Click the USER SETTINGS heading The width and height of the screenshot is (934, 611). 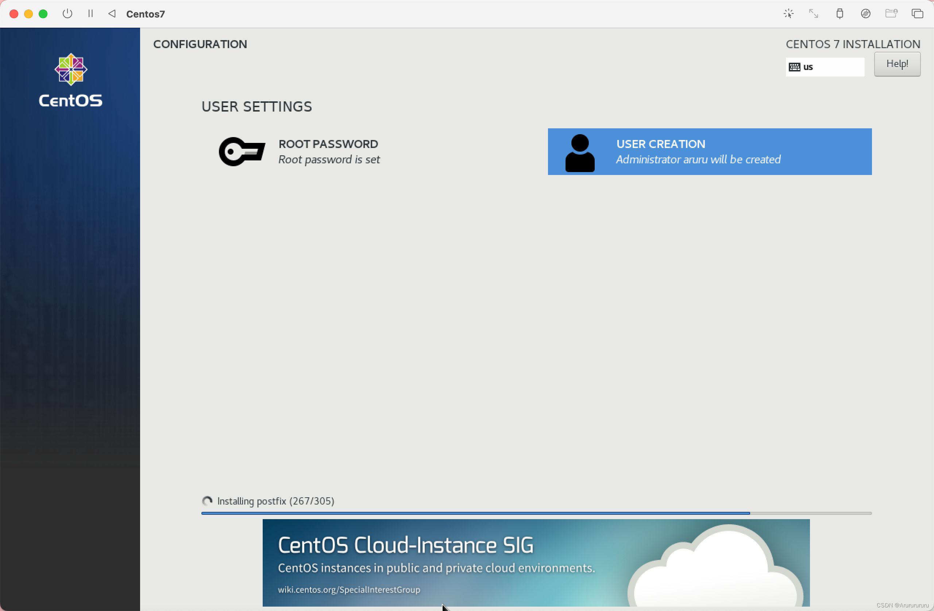tap(256, 107)
